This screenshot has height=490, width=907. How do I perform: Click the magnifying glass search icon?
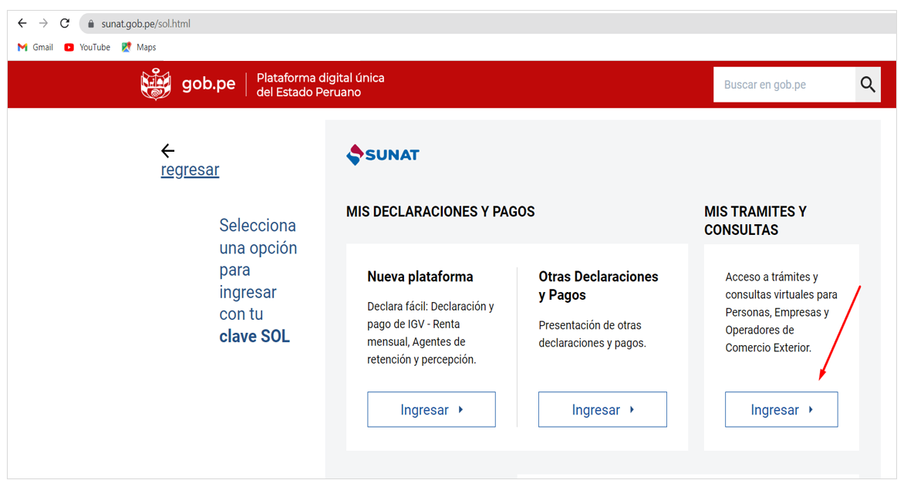click(x=868, y=85)
